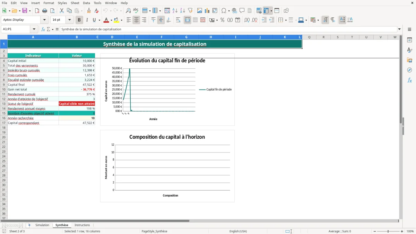Add decimal place

click(247, 20)
